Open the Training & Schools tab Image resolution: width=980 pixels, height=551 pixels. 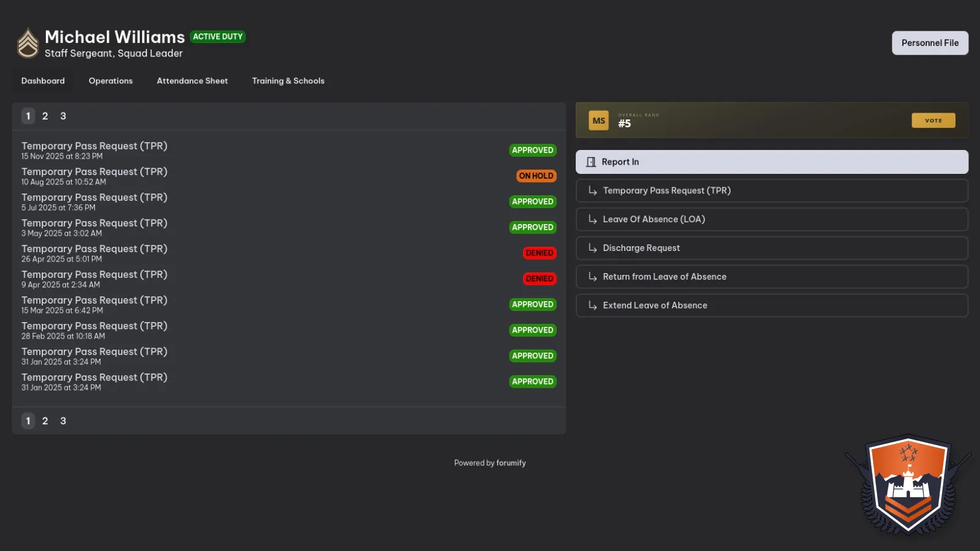coord(288,81)
